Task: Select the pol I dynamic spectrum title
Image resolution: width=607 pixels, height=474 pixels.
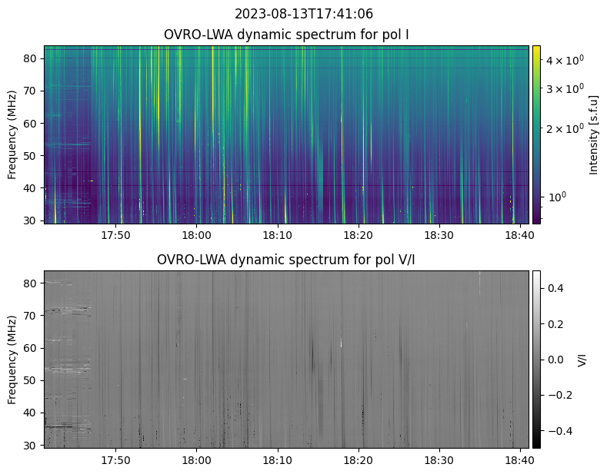Action: pos(288,35)
